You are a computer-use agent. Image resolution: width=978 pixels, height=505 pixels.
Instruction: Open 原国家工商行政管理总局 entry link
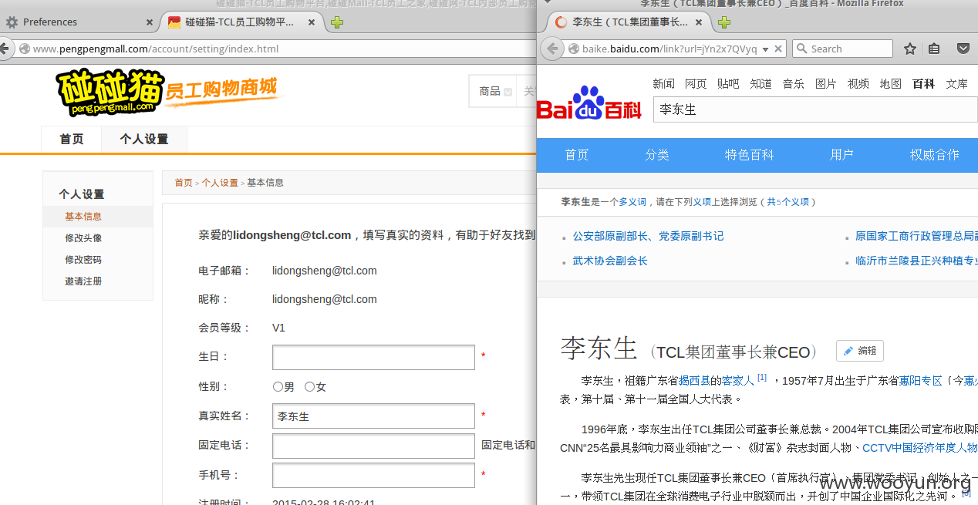(x=916, y=236)
